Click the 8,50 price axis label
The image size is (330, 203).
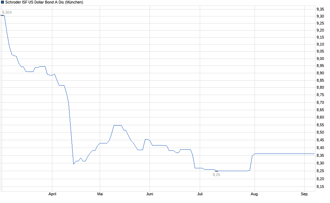coord(320,133)
